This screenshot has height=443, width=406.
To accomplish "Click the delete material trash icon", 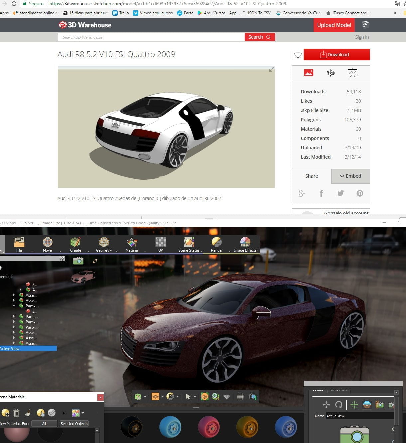I will [16, 413].
